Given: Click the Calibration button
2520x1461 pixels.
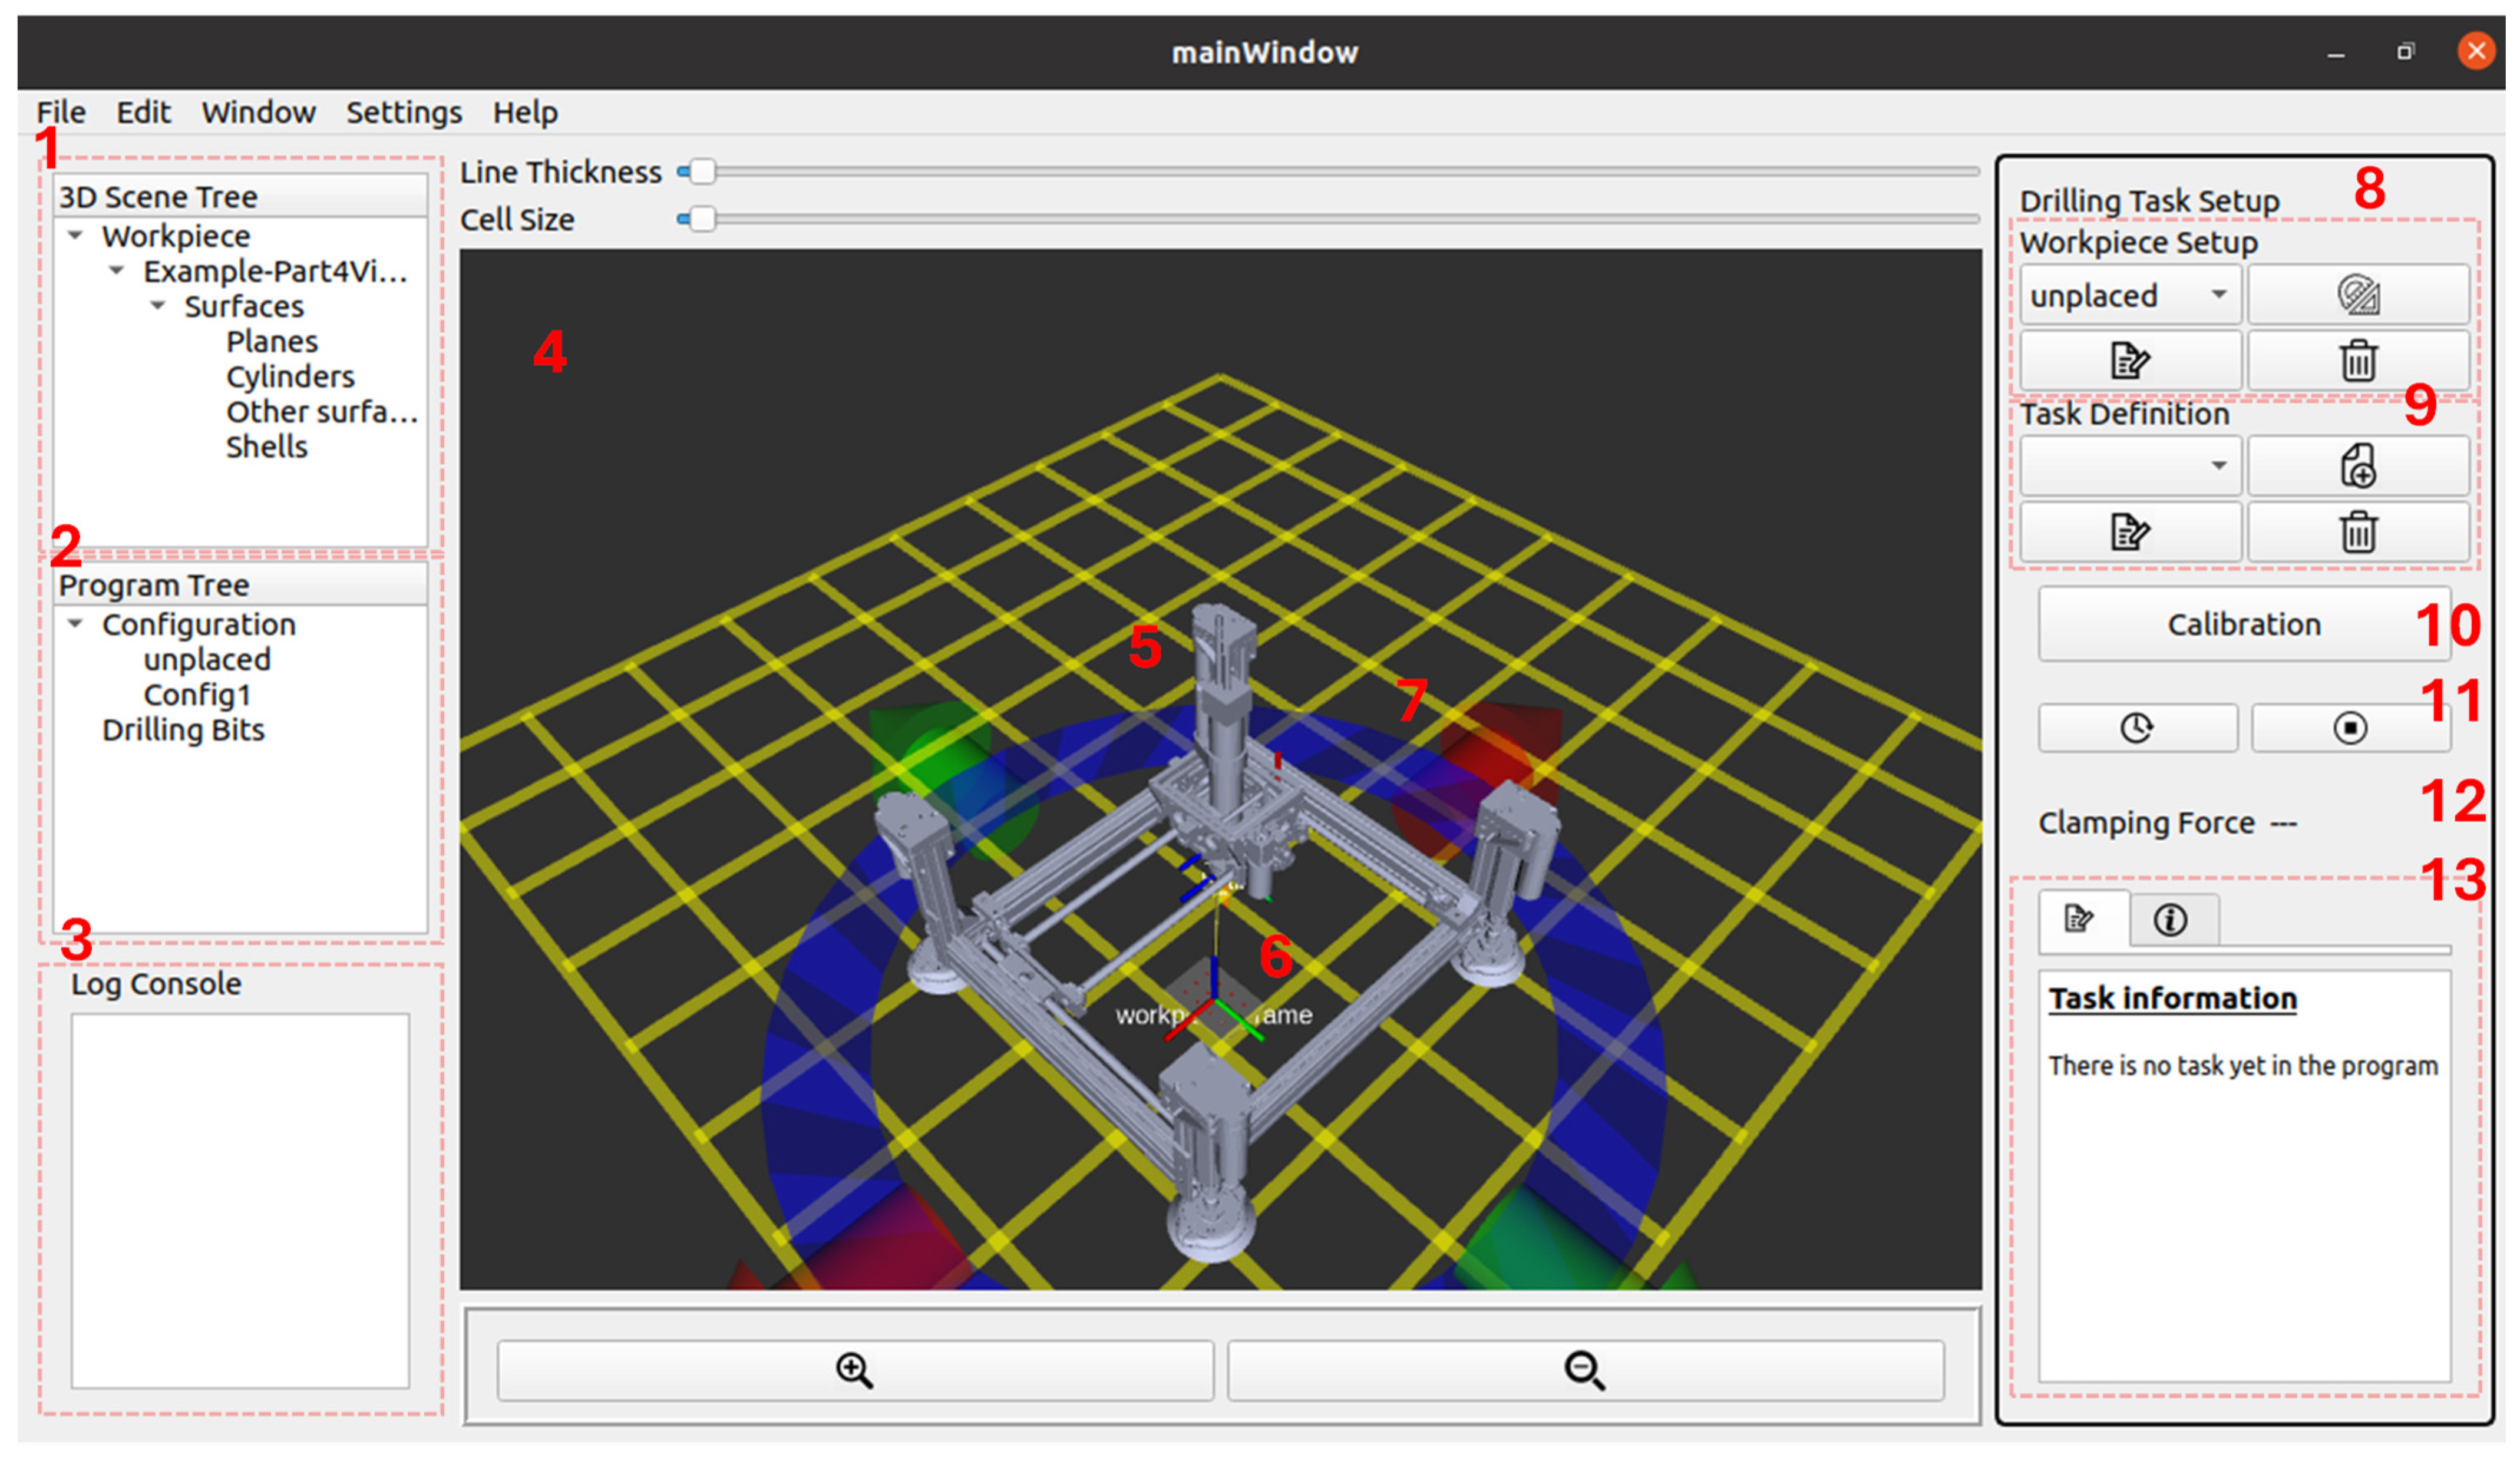Looking at the screenshot, I should coord(2243,625).
